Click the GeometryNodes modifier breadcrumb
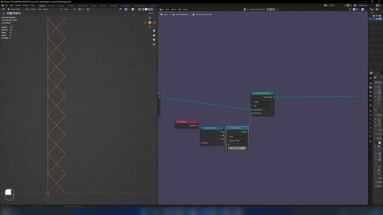This screenshot has width=383, height=215. (182, 14)
